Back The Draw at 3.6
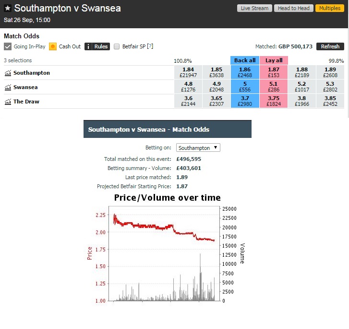Image resolution: width=349 pixels, height=329 pixels. tap(188, 101)
